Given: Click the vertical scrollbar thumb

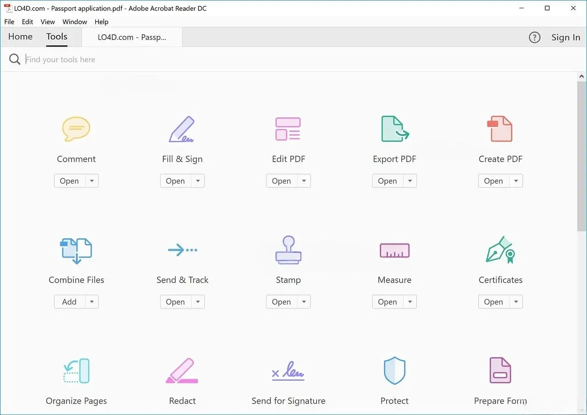Looking at the screenshot, I should click(581, 157).
